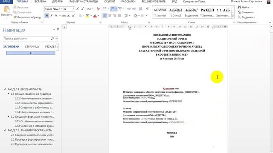Activate Format Painter (Формат по образцу)
This screenshot has width=273, height=153.
pos(27,17)
